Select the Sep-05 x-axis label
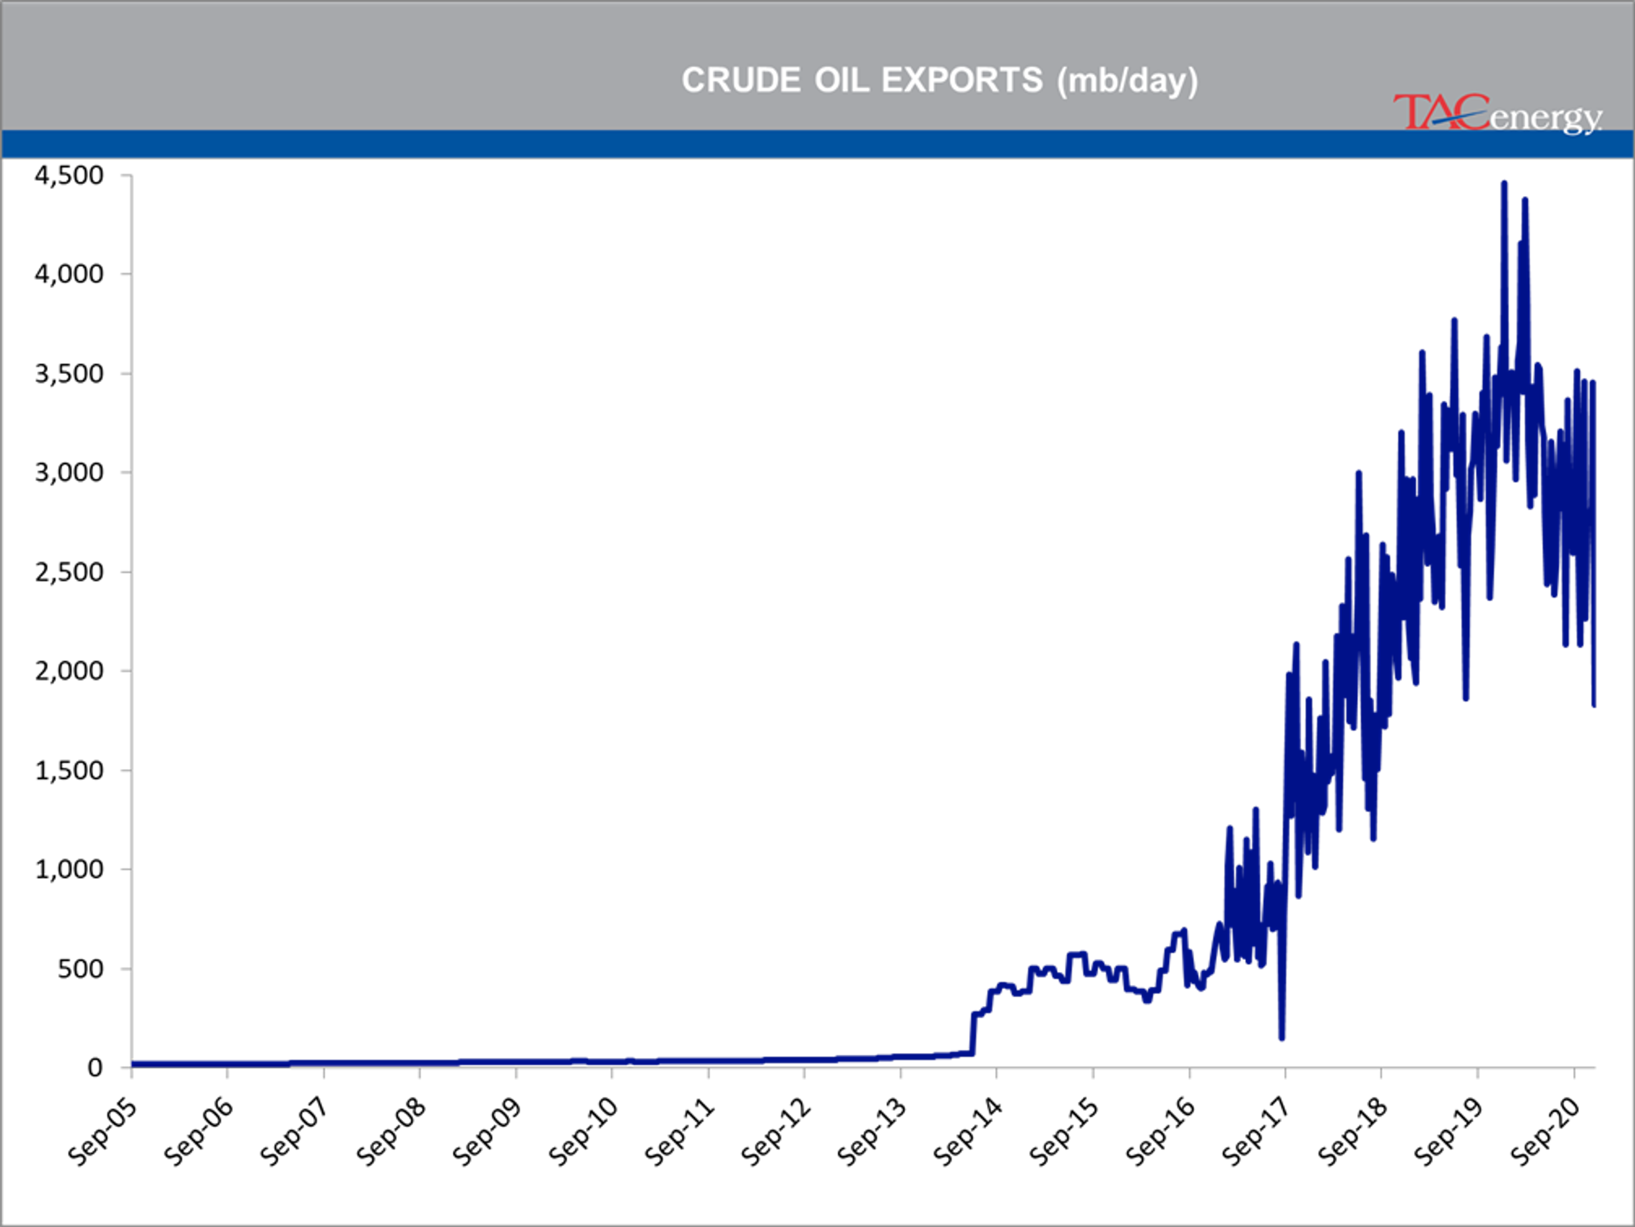Screen dimensions: 1635x1227 [x=102, y=1132]
